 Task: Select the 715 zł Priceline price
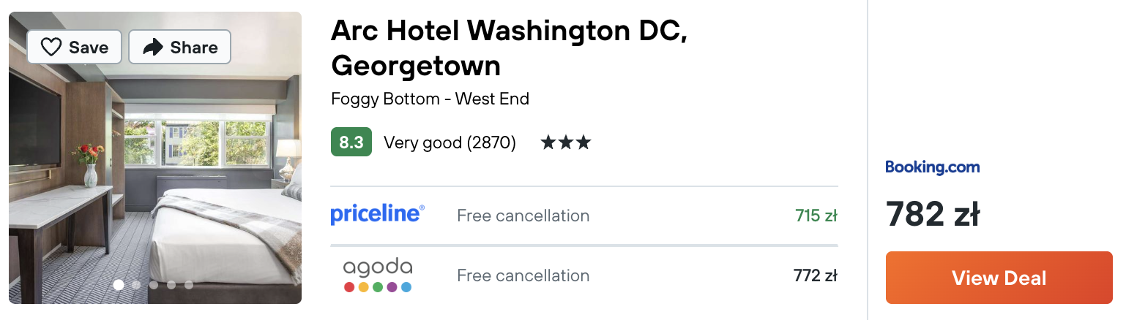click(816, 216)
